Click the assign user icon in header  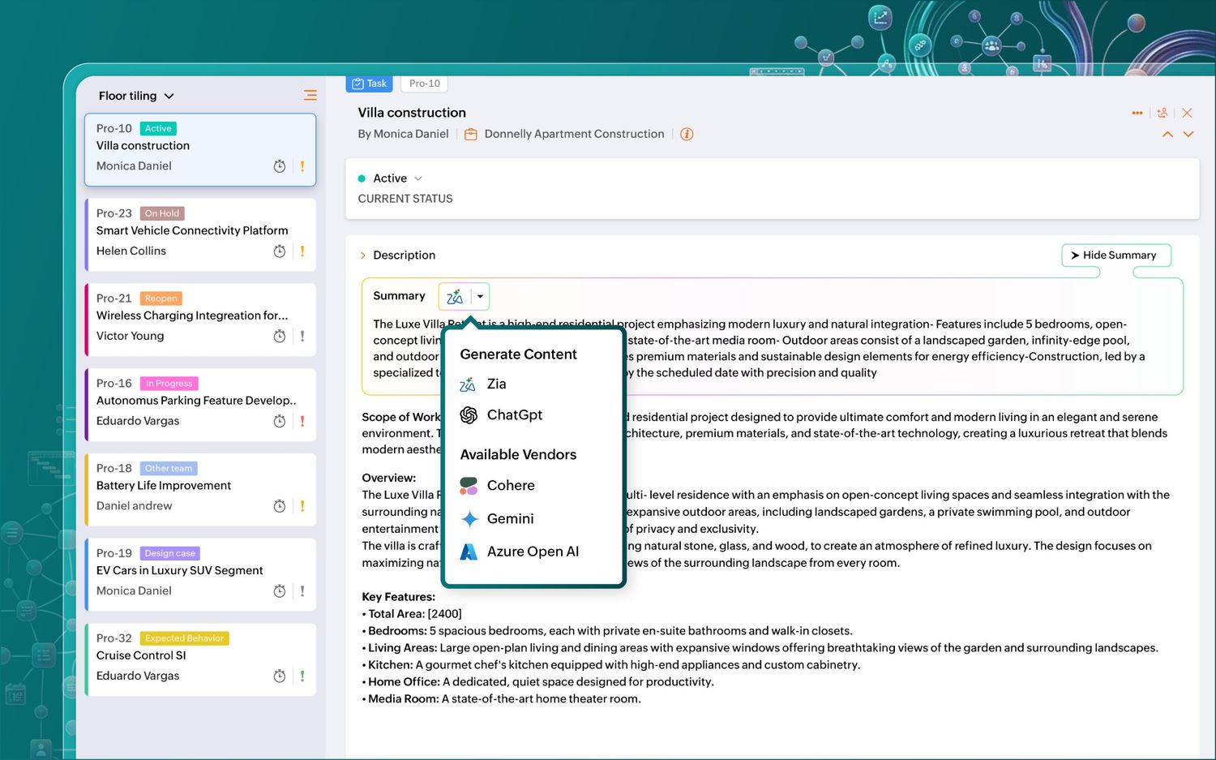click(1162, 114)
